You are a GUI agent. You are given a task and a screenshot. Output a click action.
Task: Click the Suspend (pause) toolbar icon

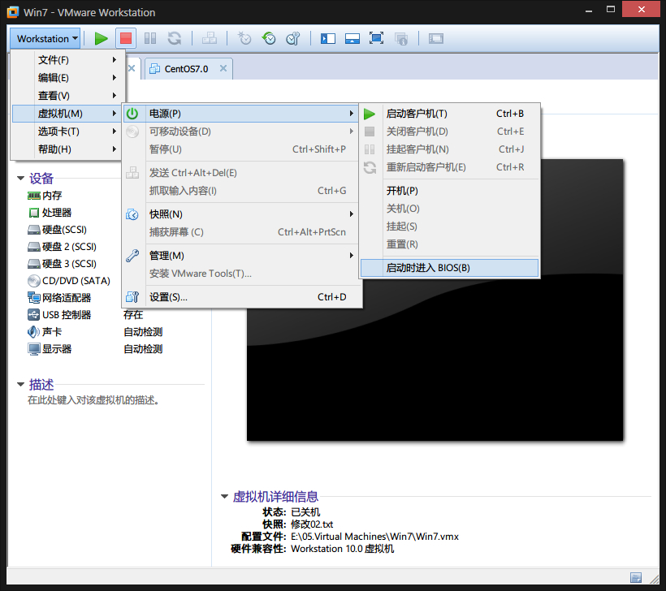pos(150,39)
